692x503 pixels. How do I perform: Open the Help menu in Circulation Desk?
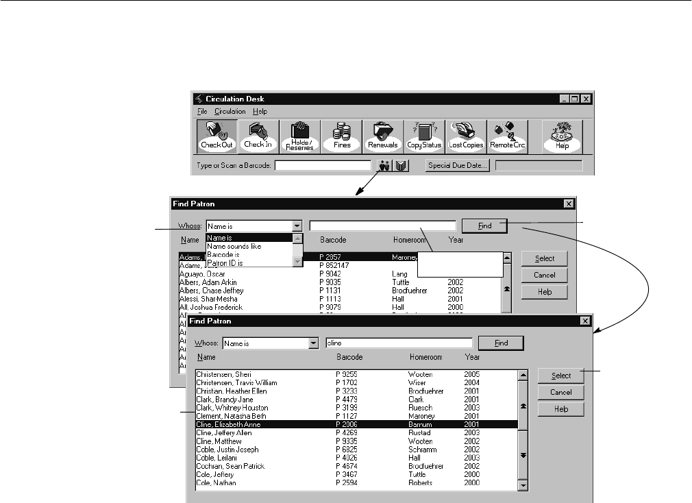coord(260,111)
